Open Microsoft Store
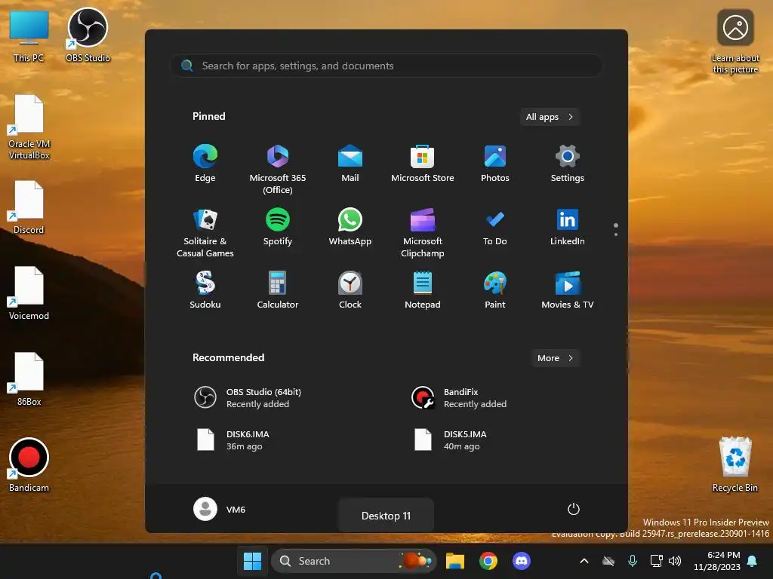773x579 pixels. pyautogui.click(x=423, y=164)
